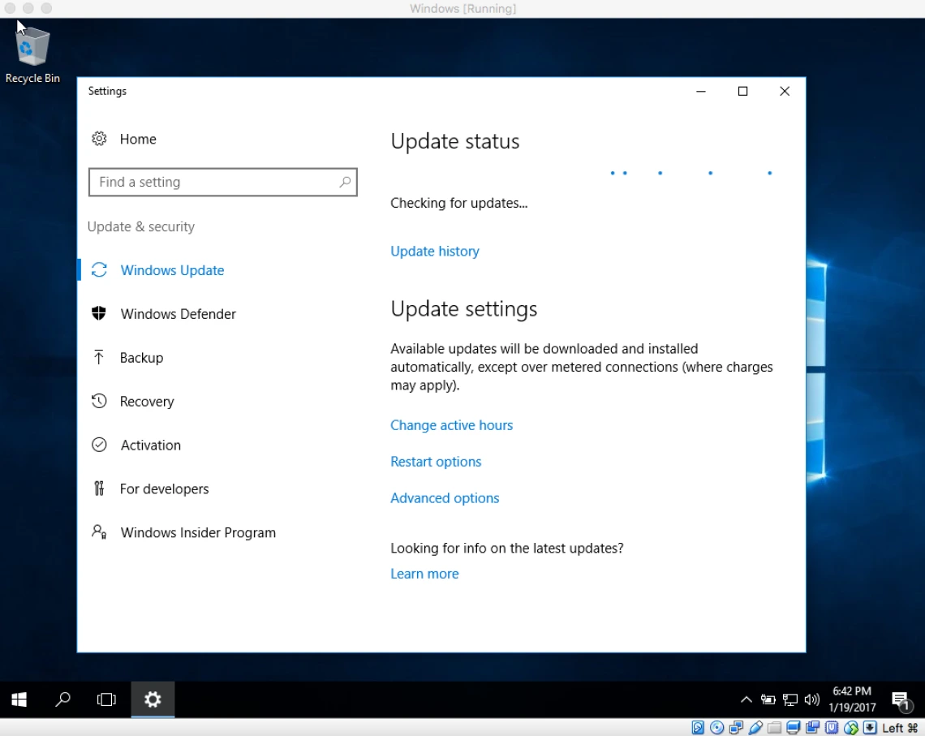Open Task View on the taskbar
Screen dimensions: 925x736
106,699
